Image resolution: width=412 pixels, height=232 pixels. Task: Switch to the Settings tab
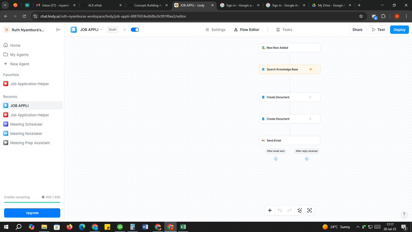[215, 30]
